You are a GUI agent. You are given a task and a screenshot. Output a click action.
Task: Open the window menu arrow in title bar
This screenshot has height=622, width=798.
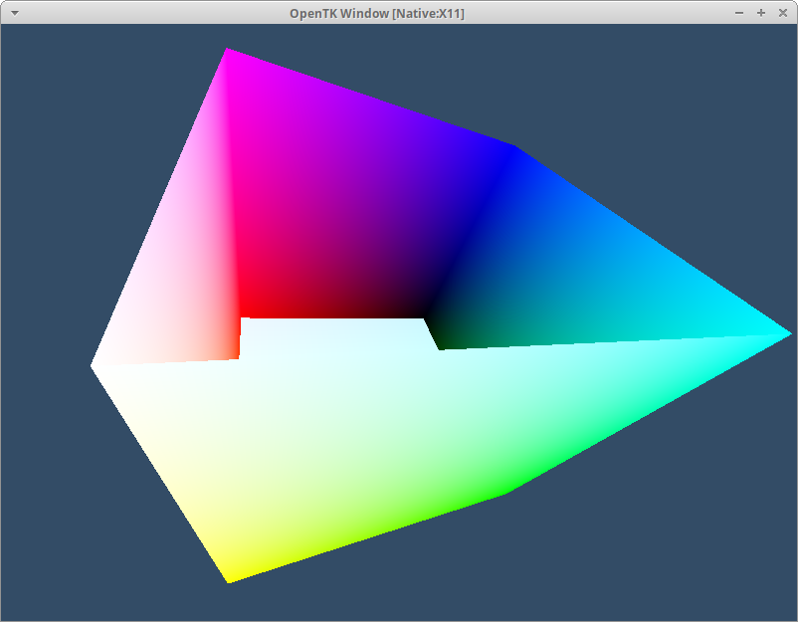[15, 13]
